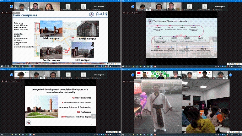Select Zoom taskbar icon in Integrated development window
Screen dimensions: 242x136
30,135
